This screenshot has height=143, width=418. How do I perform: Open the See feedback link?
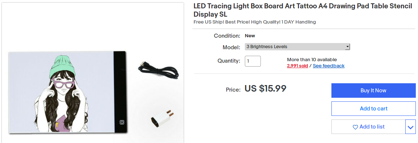click(x=329, y=66)
